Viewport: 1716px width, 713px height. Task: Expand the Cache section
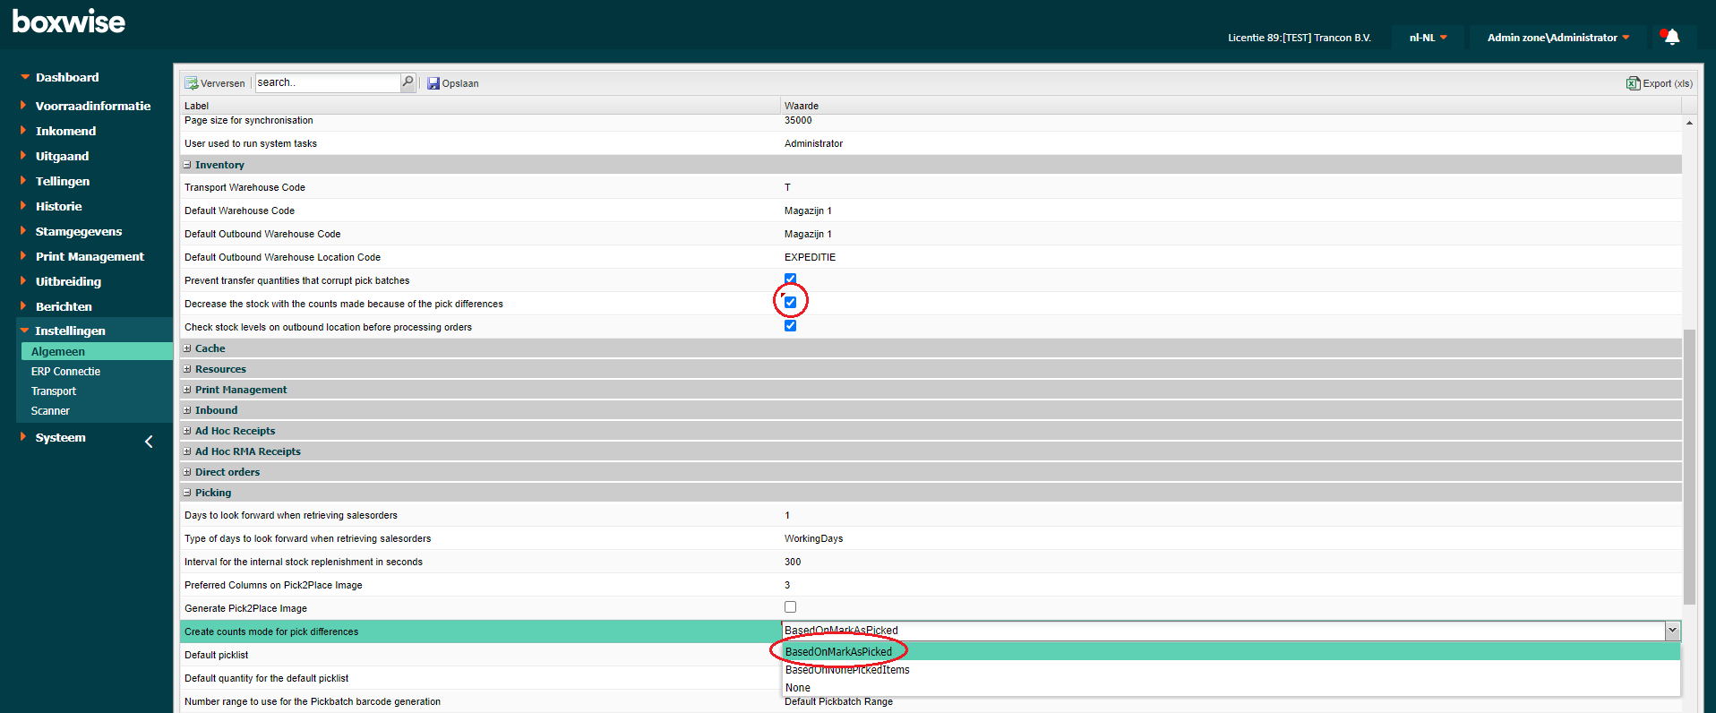click(x=187, y=348)
